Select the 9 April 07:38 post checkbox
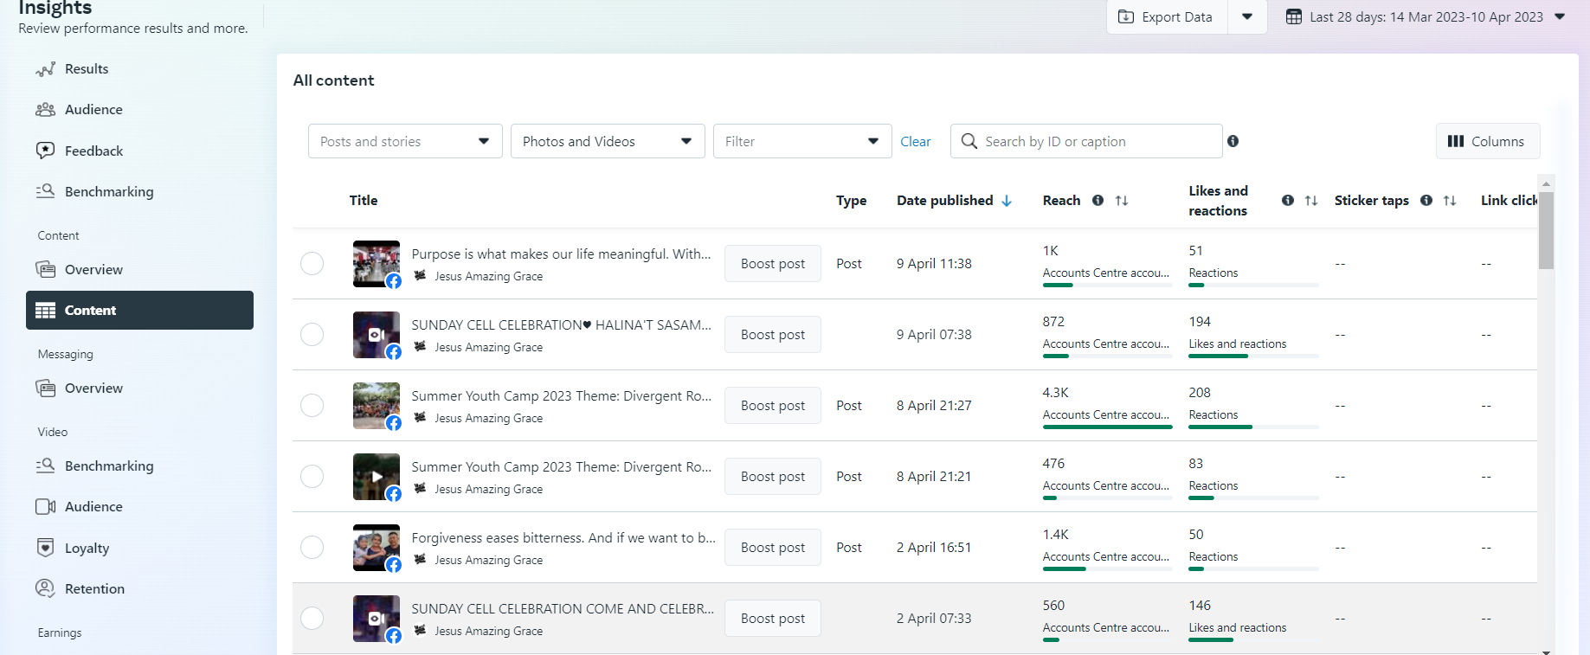Screen dimensions: 1590x655 (x=312, y=334)
